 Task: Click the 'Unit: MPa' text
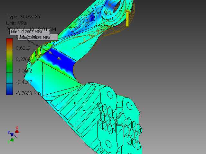16,23
